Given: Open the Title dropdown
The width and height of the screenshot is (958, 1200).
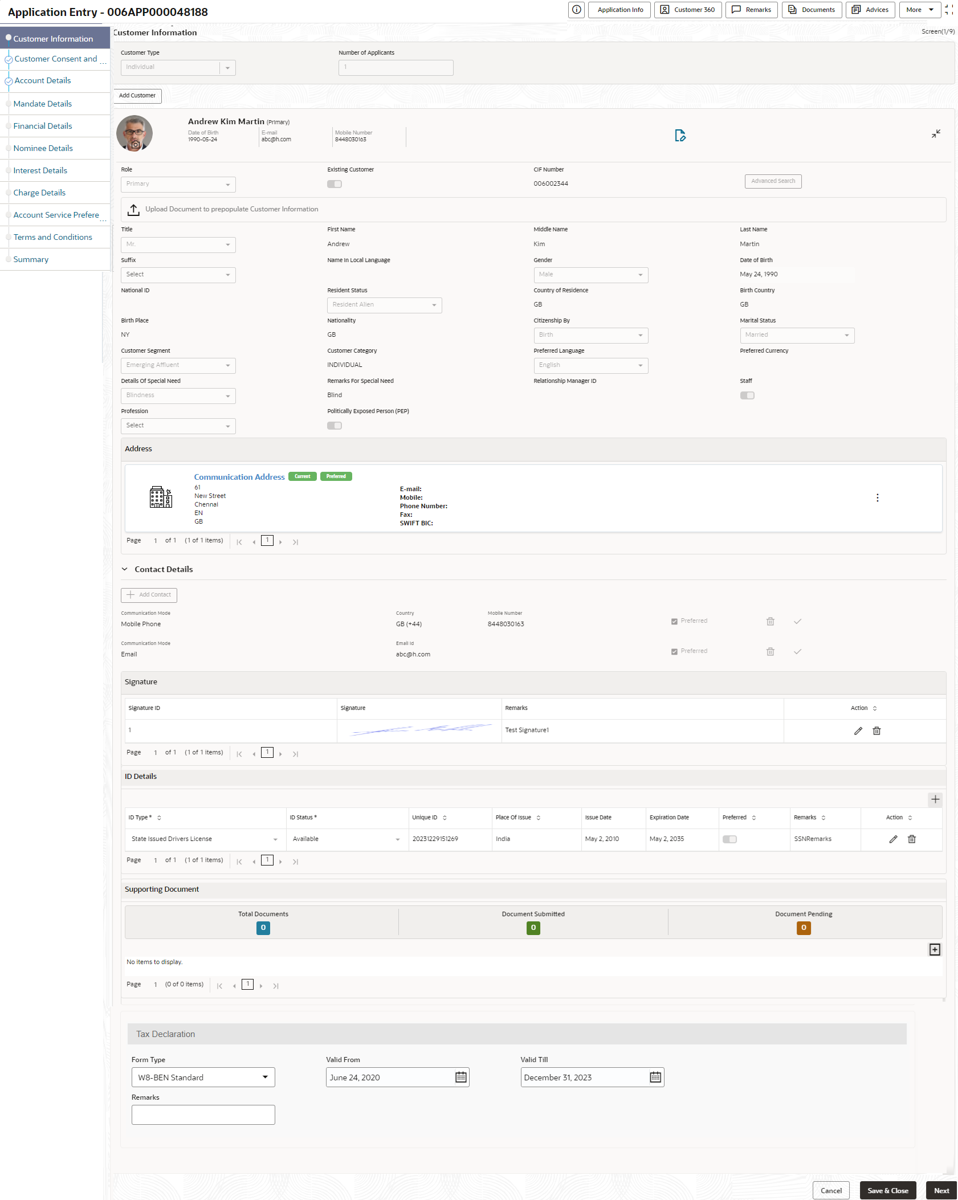Looking at the screenshot, I should (178, 244).
